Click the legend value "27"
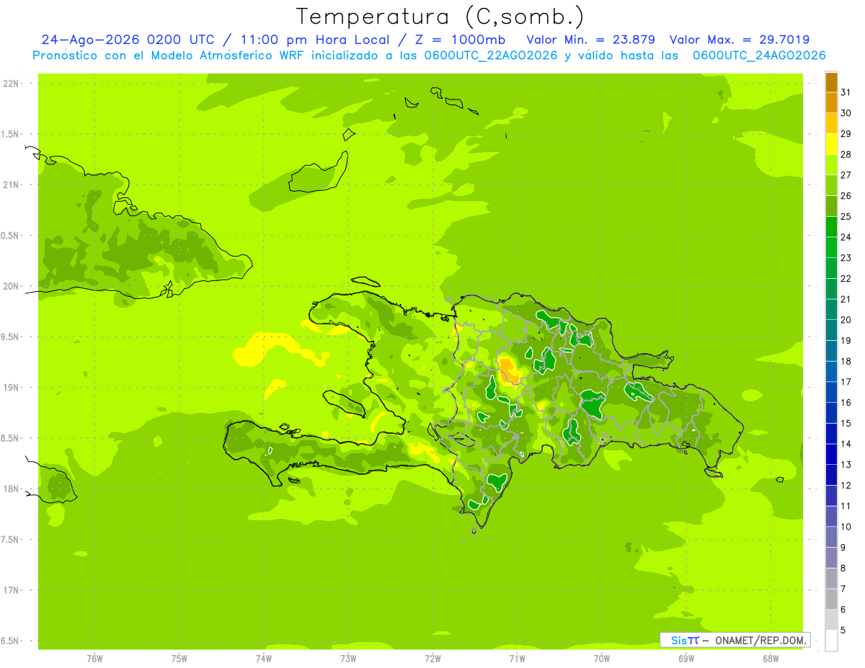Image resolution: width=865 pixels, height=668 pixels. (x=846, y=175)
